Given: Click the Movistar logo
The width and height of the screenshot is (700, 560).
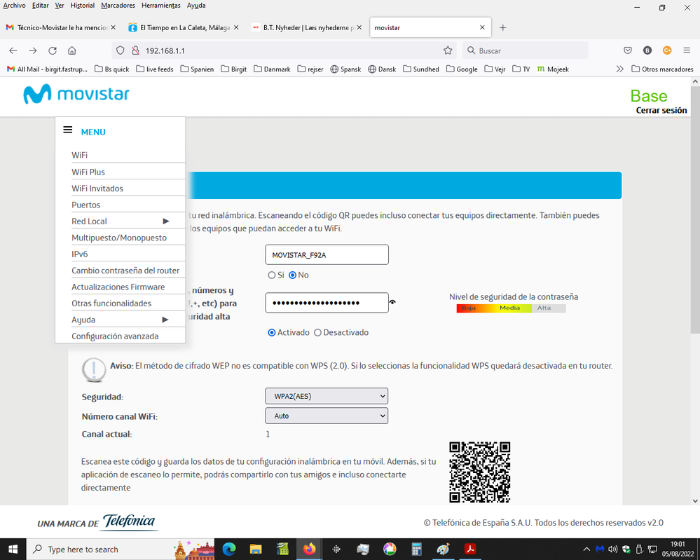Looking at the screenshot, I should (x=77, y=95).
